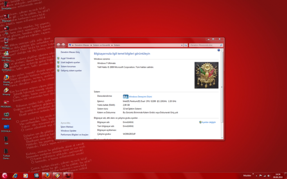
Task: Select the Windows 7 Ultimate text
Action: (106, 63)
